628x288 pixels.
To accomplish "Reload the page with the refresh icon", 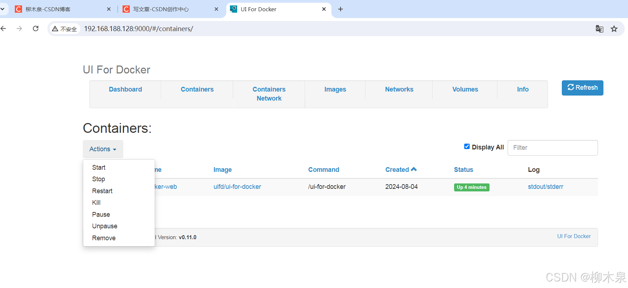I will pyautogui.click(x=35, y=29).
